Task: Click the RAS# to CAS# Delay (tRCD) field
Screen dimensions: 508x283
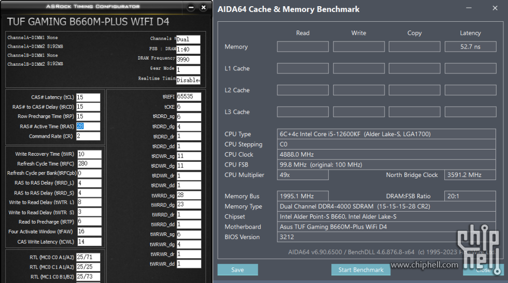Action: 88,107
